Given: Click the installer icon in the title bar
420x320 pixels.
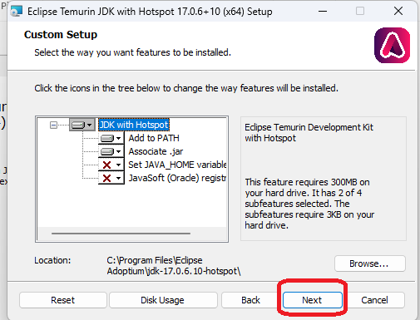Looking at the screenshot, I should click(17, 12).
